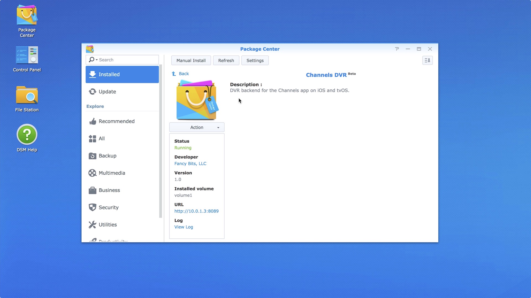Click the View Log link
The height and width of the screenshot is (298, 531).
coord(184,227)
